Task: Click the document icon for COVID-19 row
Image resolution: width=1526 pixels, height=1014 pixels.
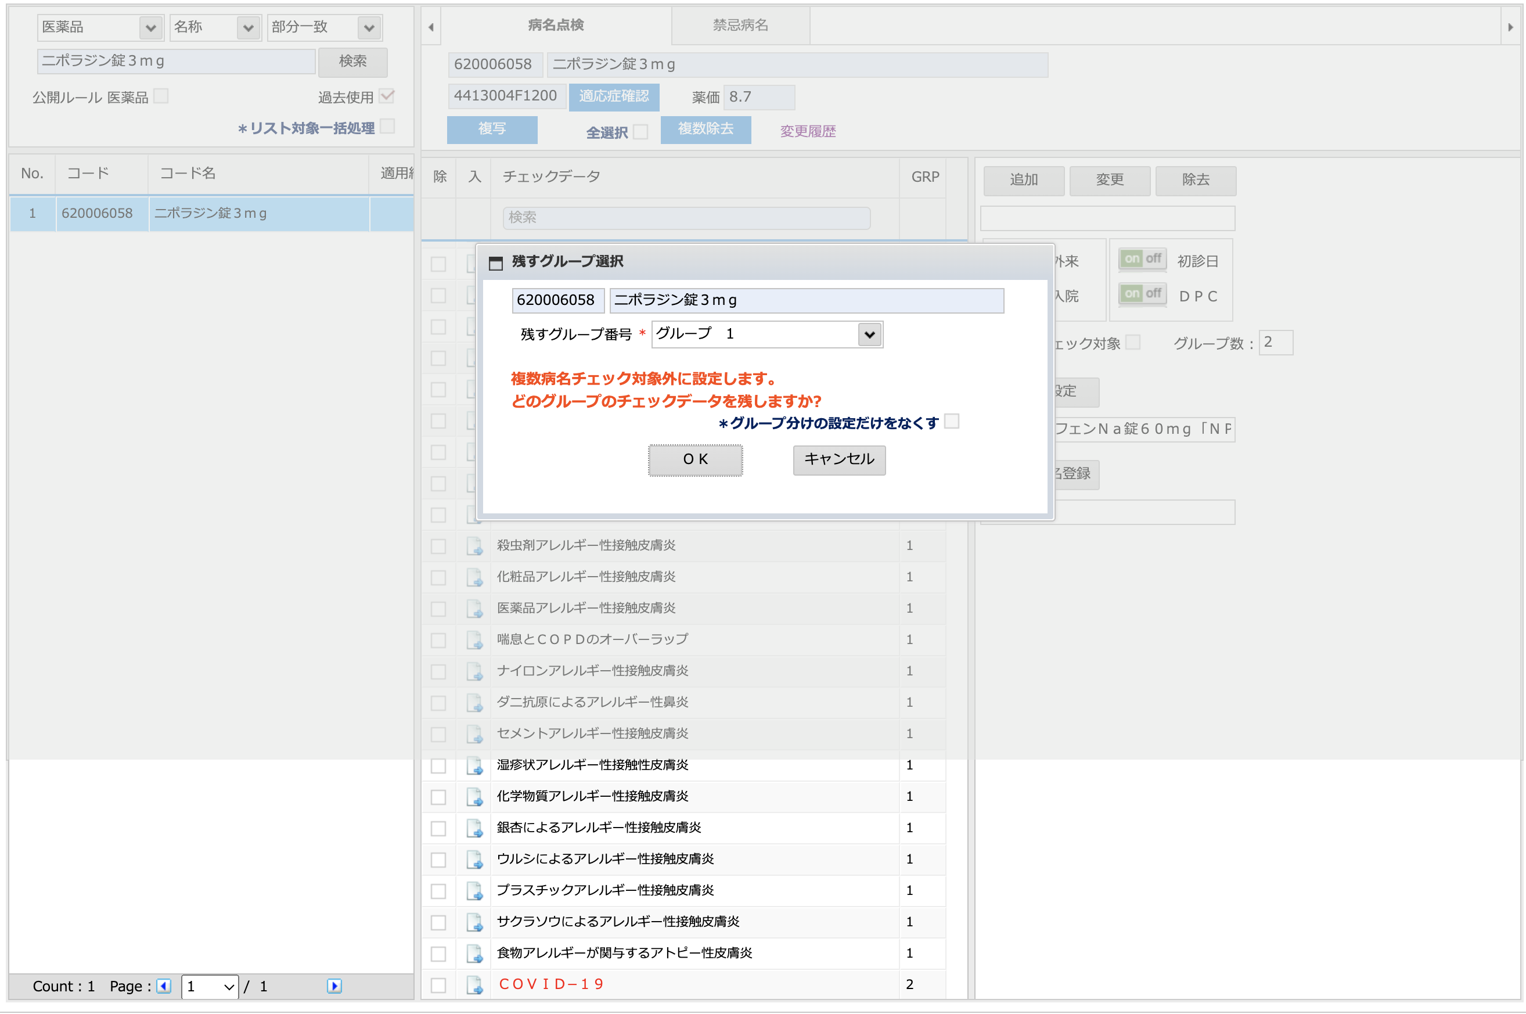Action: click(x=474, y=985)
